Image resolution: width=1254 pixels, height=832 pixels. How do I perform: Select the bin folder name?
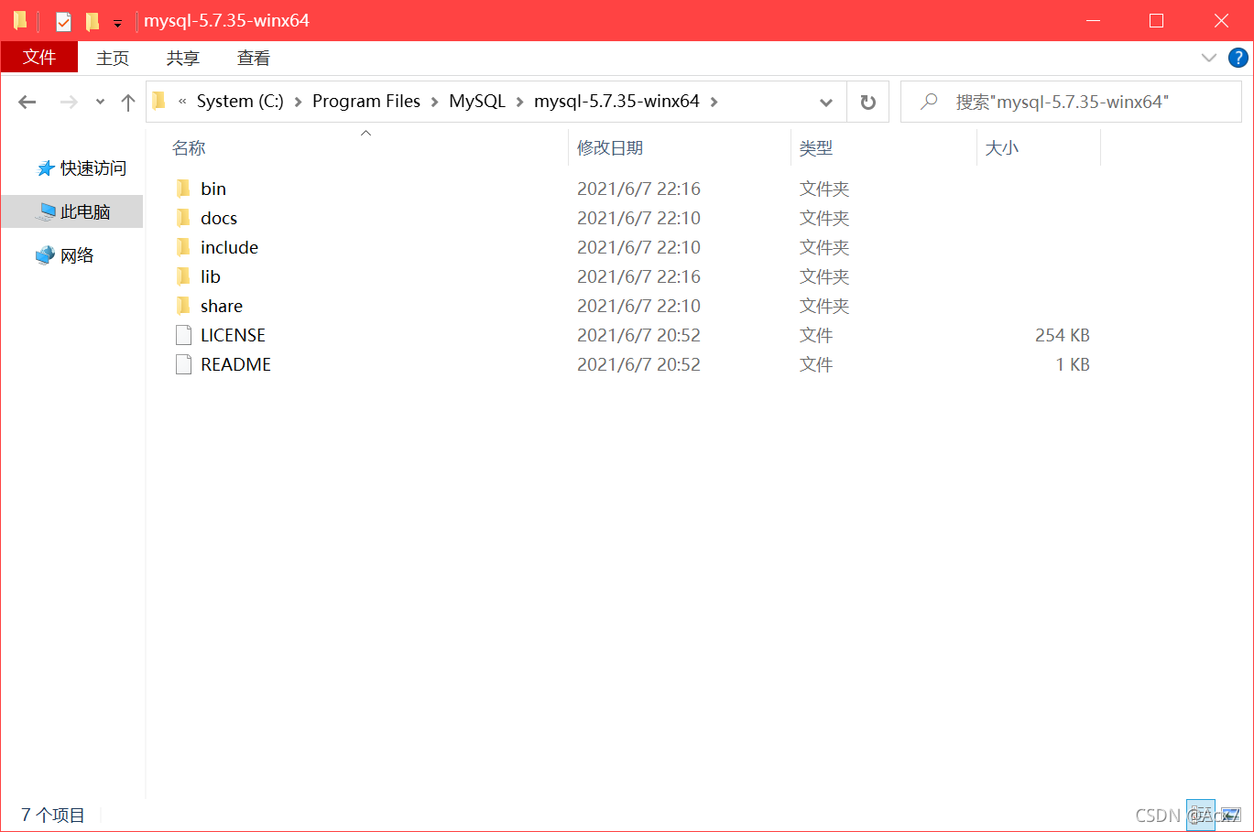click(213, 189)
